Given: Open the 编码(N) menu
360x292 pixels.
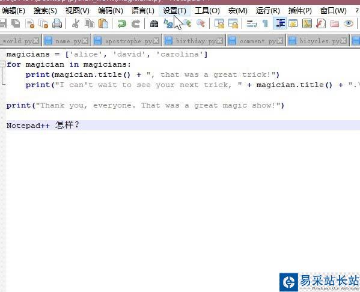Looking at the screenshot, I should tap(110, 11).
